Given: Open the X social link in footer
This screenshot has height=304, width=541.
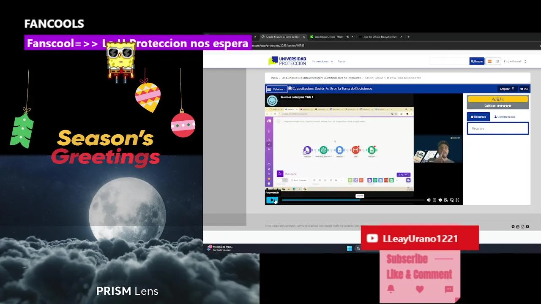Looking at the screenshot, I should tap(518, 227).
